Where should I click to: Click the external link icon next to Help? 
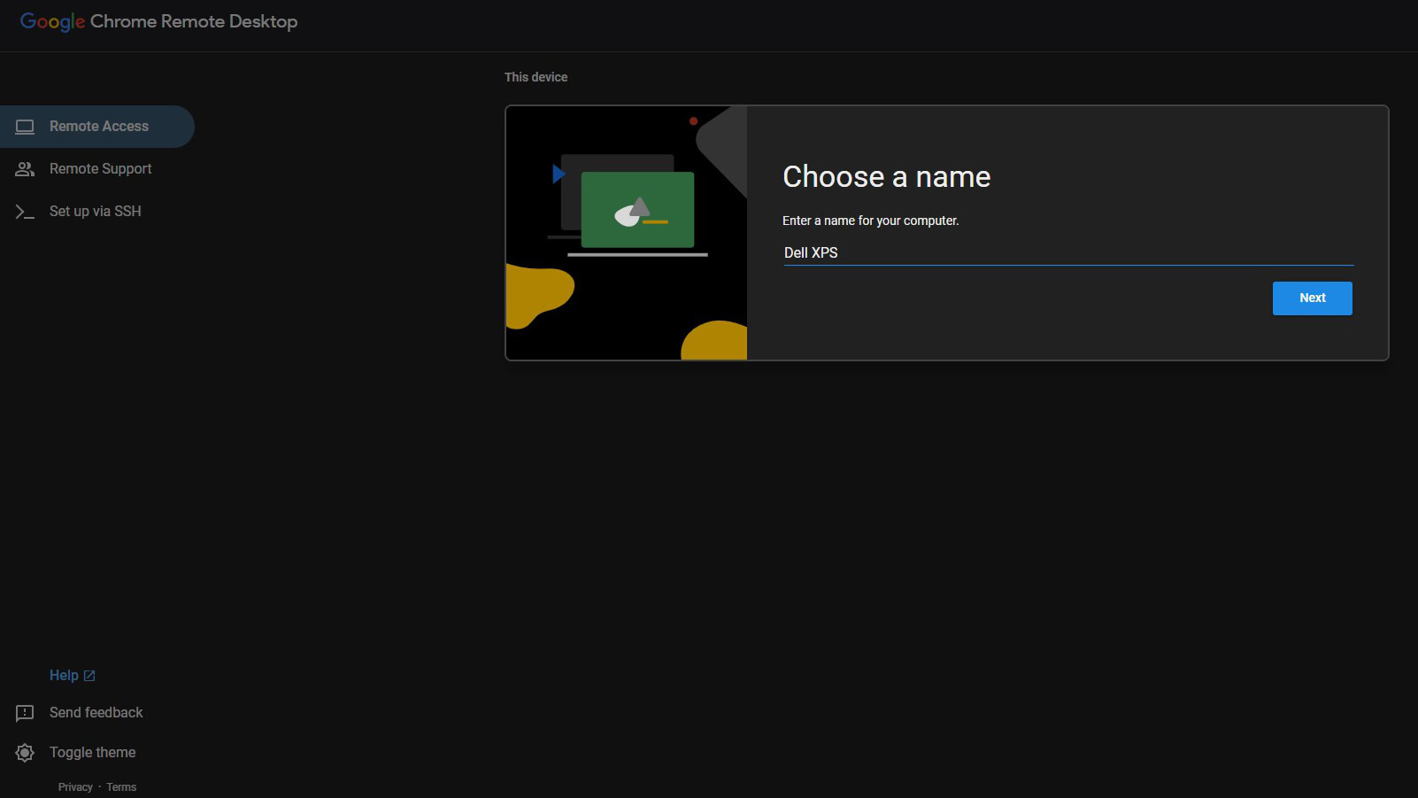[89, 676]
